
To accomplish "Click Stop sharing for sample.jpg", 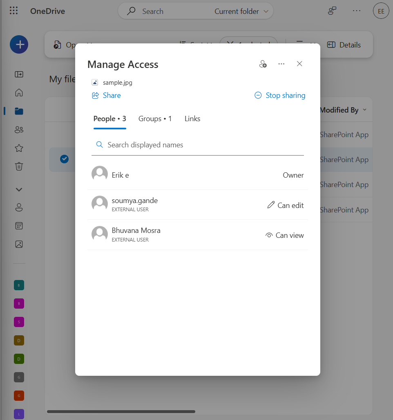I will tap(279, 95).
